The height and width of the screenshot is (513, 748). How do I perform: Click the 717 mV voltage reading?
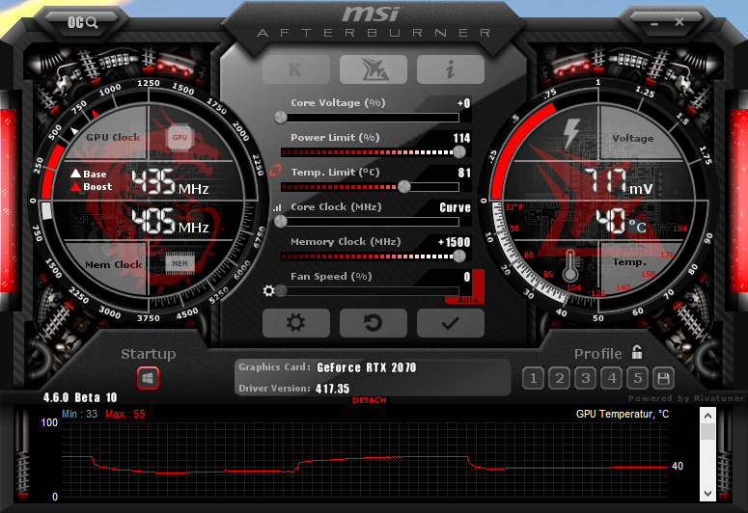click(619, 181)
